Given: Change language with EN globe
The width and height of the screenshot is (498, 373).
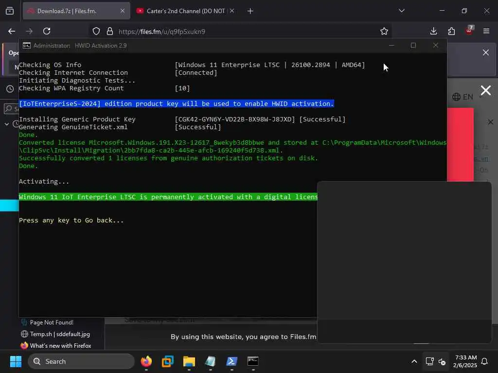Looking at the screenshot, I should pyautogui.click(x=462, y=97).
